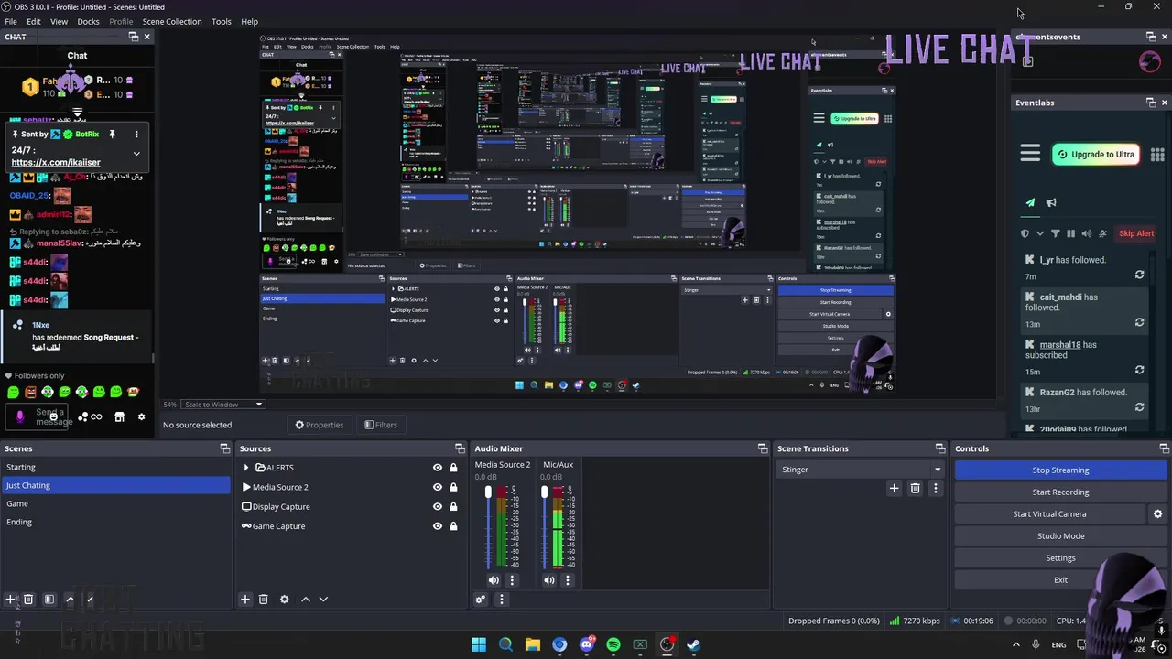1172x659 pixels.
Task: Click Start Recording button
Action: click(1060, 492)
